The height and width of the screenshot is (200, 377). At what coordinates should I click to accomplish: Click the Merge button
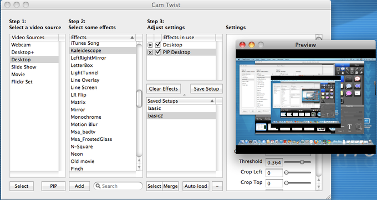point(170,186)
